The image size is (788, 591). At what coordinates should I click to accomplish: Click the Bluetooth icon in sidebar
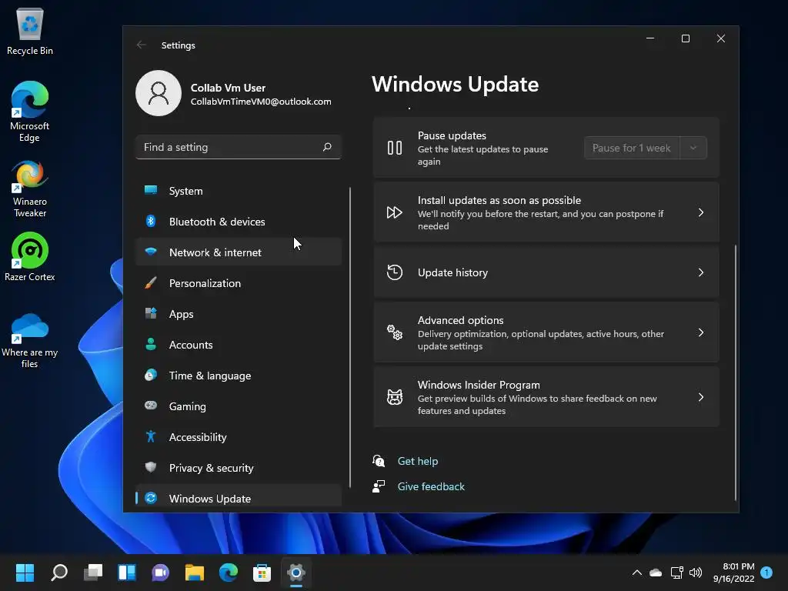click(151, 221)
